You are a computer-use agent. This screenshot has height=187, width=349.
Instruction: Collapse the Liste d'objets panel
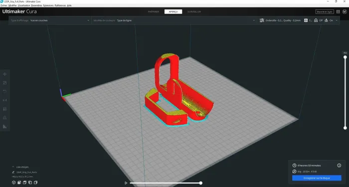pyautogui.click(x=13, y=167)
